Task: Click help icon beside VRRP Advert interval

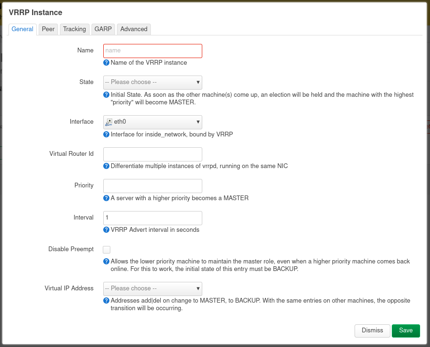Action: (x=107, y=230)
